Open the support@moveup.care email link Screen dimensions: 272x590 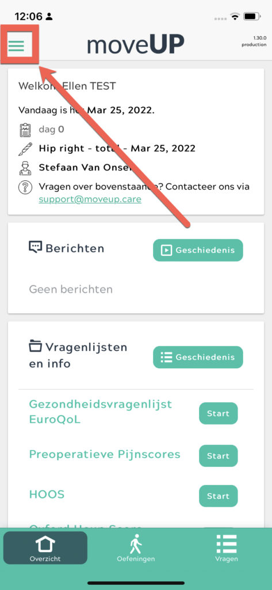(90, 199)
